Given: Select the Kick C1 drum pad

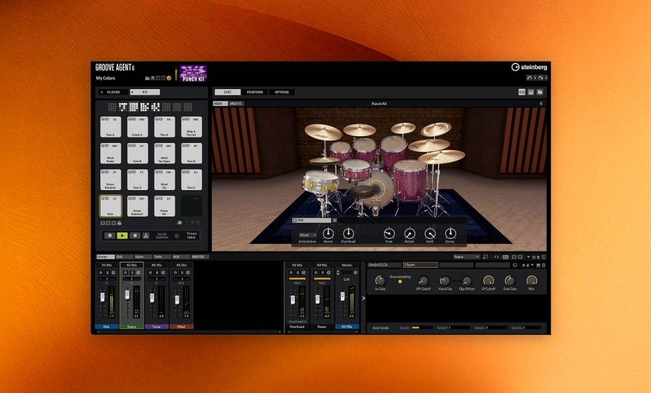Looking at the screenshot, I should point(111,205).
